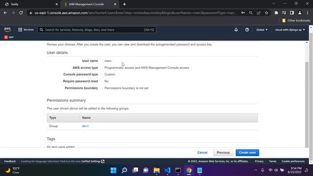Open Visual Studio Code from the taskbar
The image size is (313, 176).
coord(167,170)
